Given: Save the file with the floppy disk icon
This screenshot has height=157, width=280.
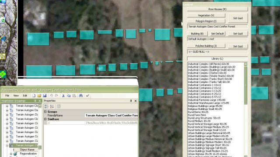Looking at the screenshot, I should pyautogui.click(x=45, y=96).
